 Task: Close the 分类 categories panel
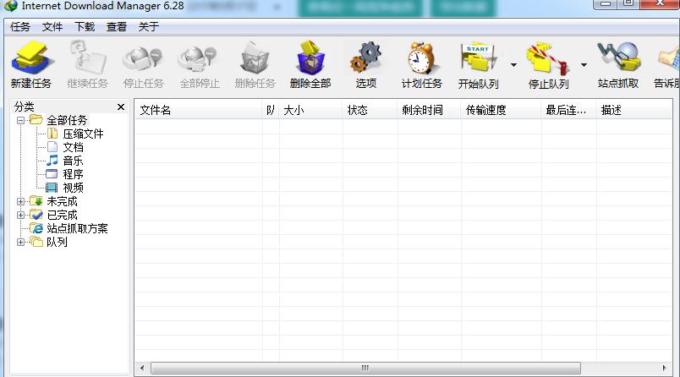coord(121,107)
